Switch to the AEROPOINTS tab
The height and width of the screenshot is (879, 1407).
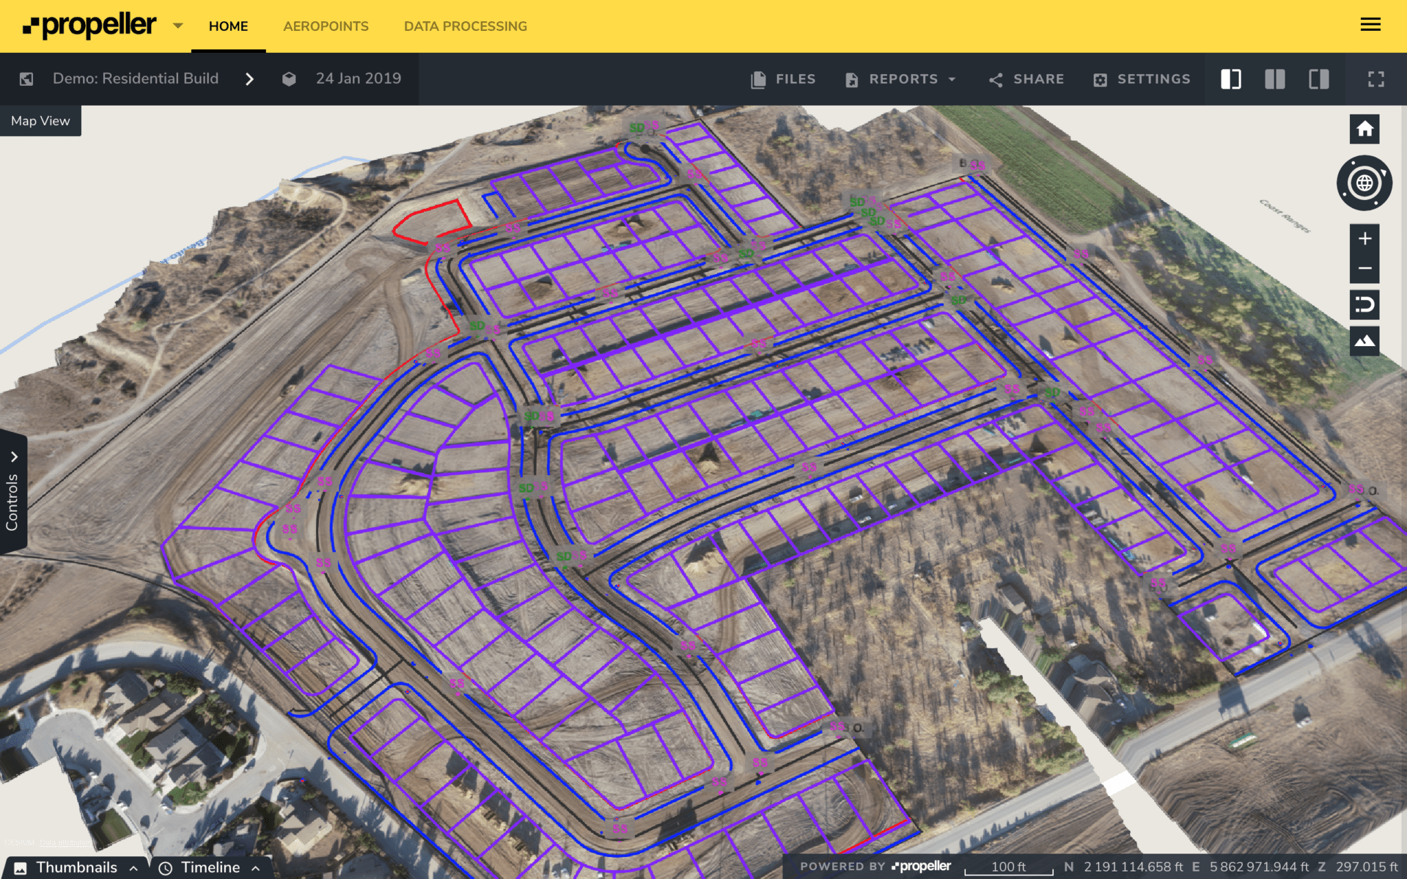[326, 26]
